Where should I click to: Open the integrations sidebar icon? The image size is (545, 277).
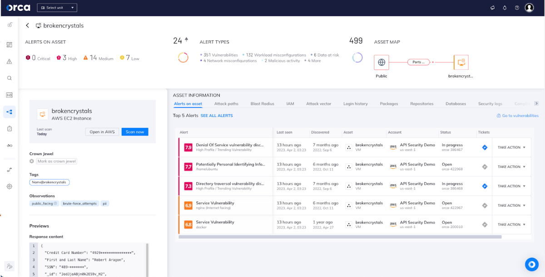coord(10,170)
